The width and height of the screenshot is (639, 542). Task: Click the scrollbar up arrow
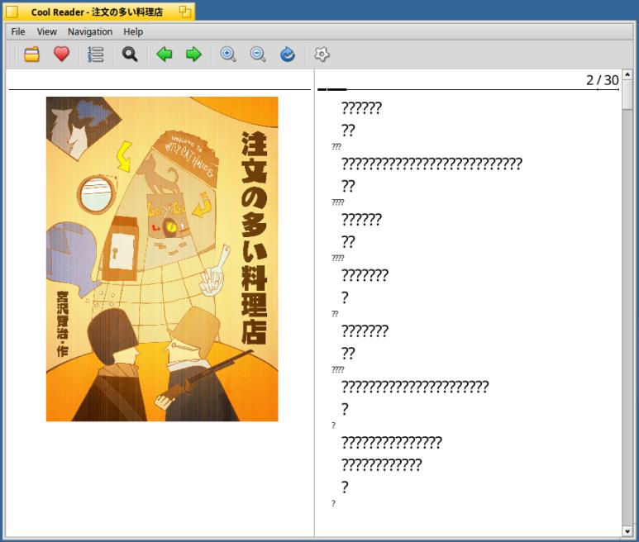[627, 74]
